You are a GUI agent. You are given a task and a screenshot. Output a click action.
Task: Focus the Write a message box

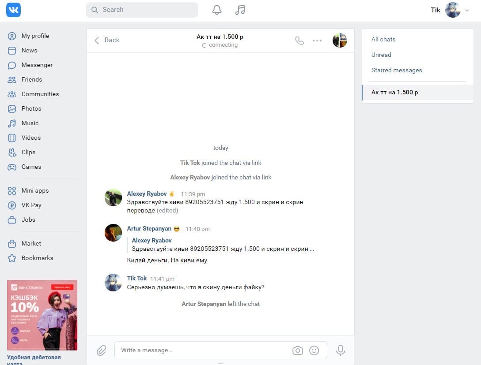coord(203,350)
